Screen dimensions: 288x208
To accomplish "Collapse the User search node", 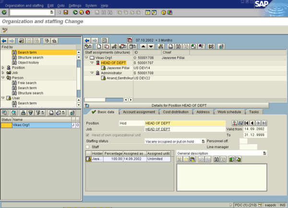I will pyautogui.click(x=3, y=98).
